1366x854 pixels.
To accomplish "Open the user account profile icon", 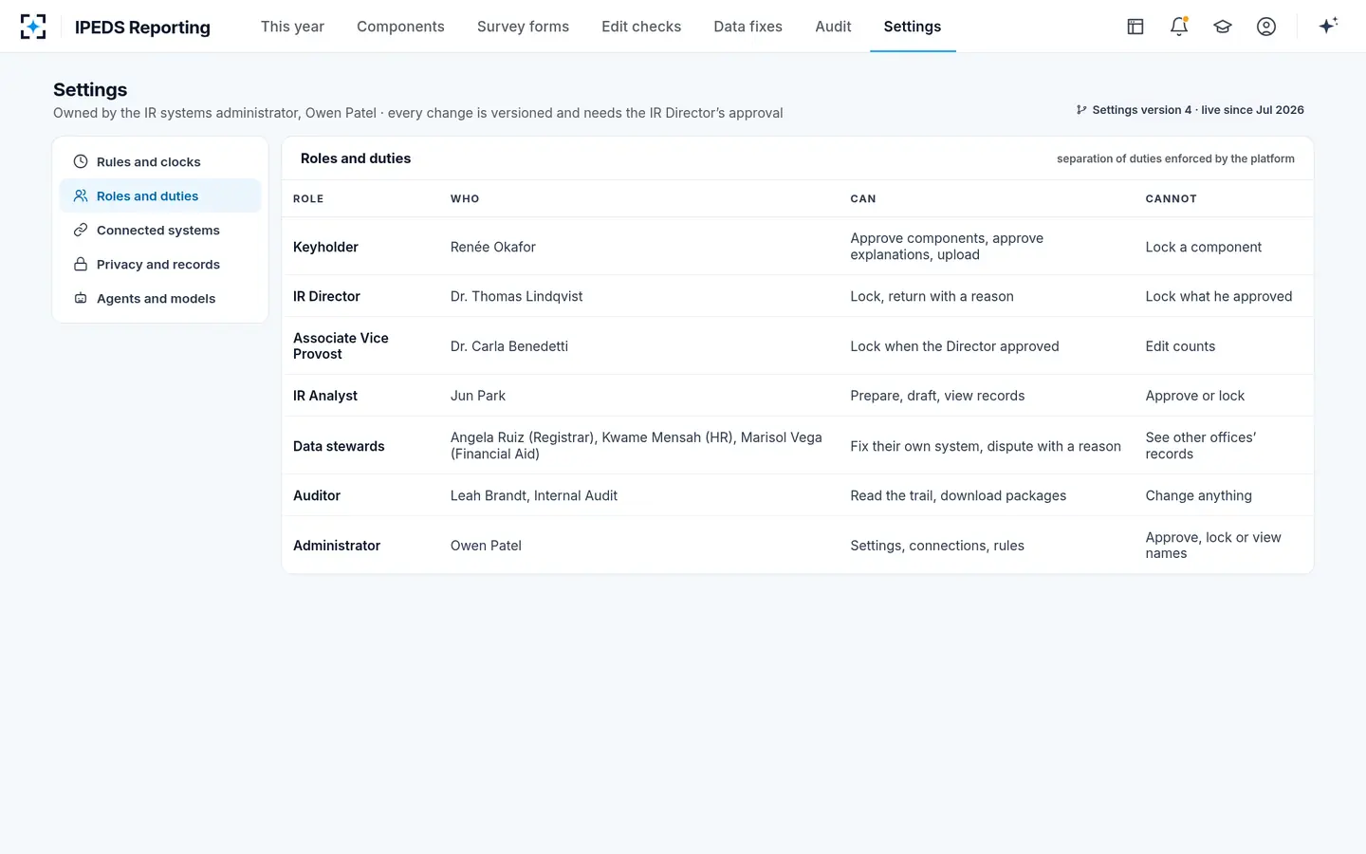I will (x=1266, y=27).
